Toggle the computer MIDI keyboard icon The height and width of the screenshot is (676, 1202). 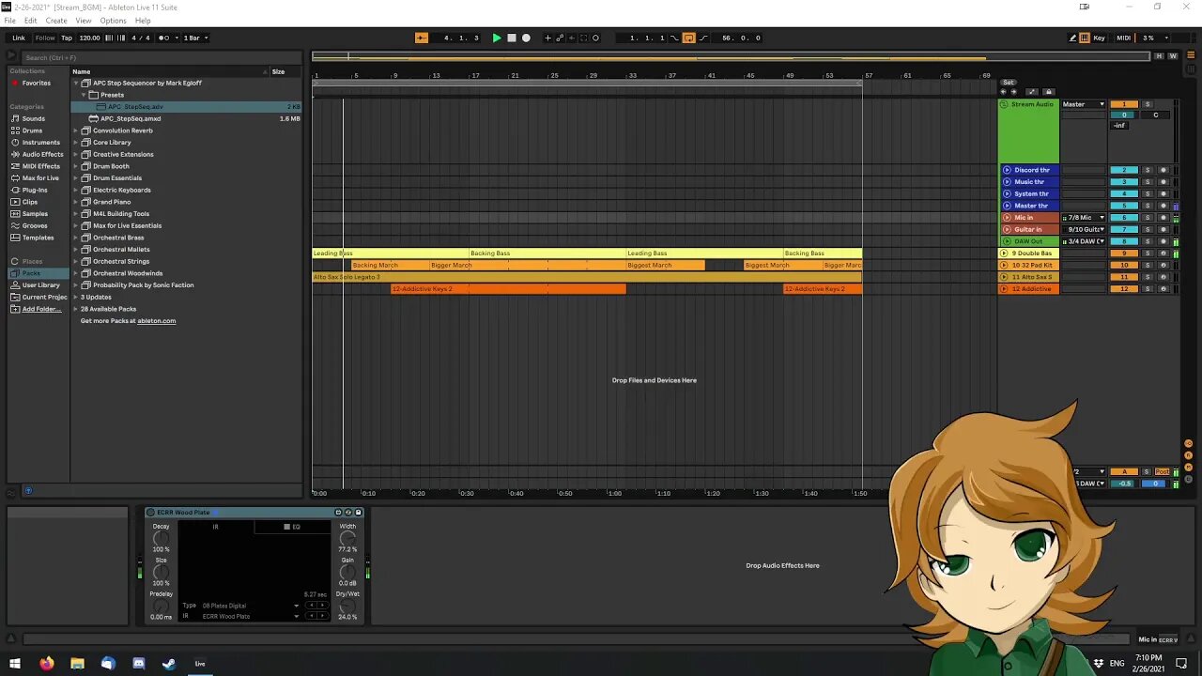(x=1085, y=38)
